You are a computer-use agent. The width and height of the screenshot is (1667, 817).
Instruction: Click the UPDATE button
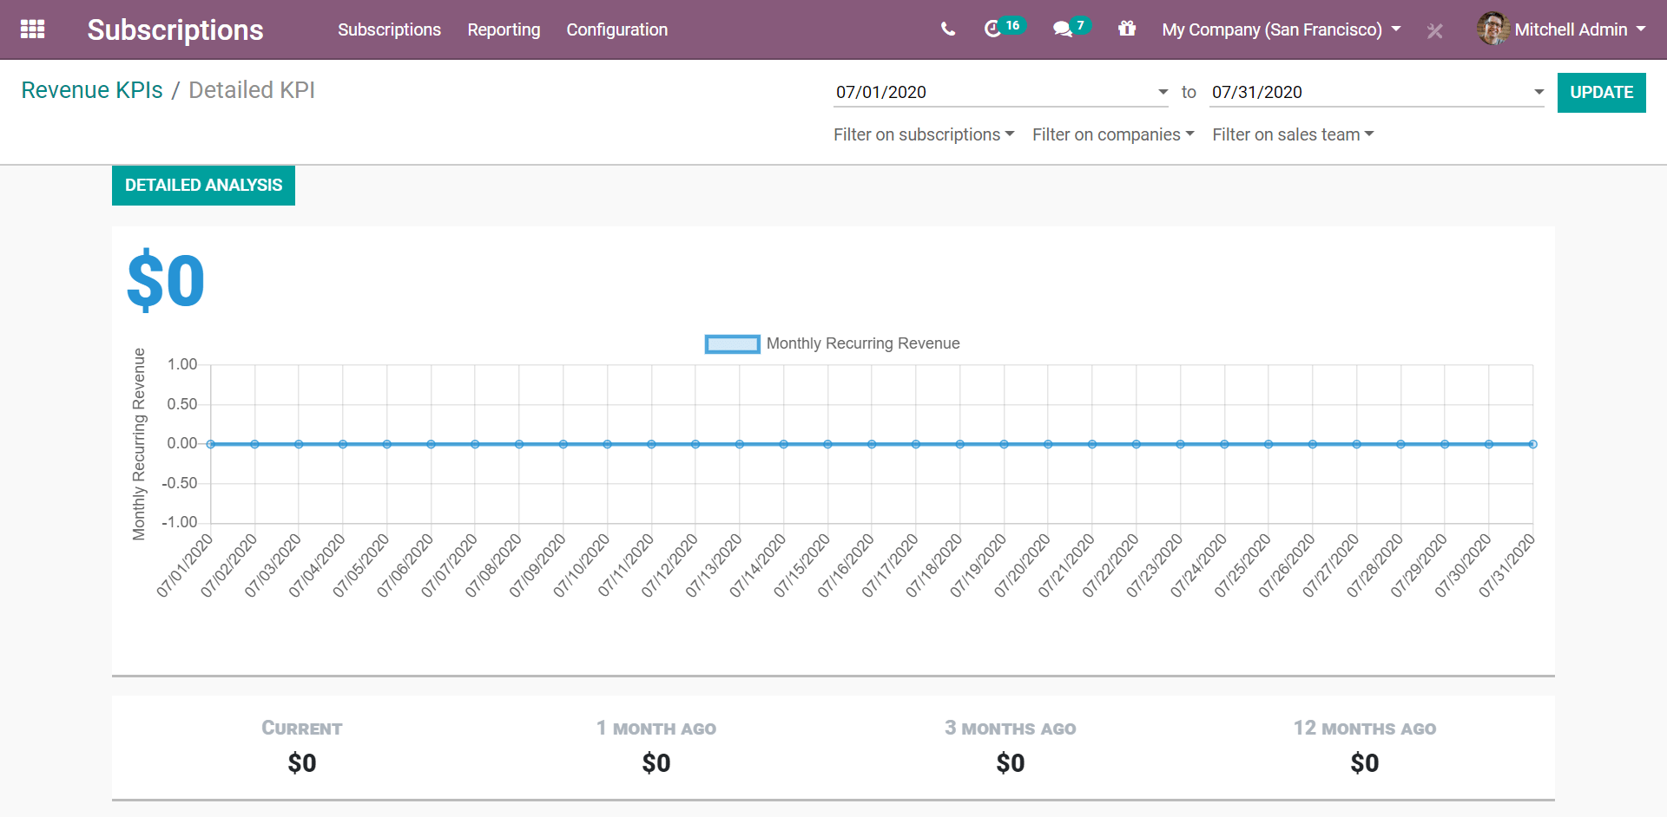[x=1601, y=92]
